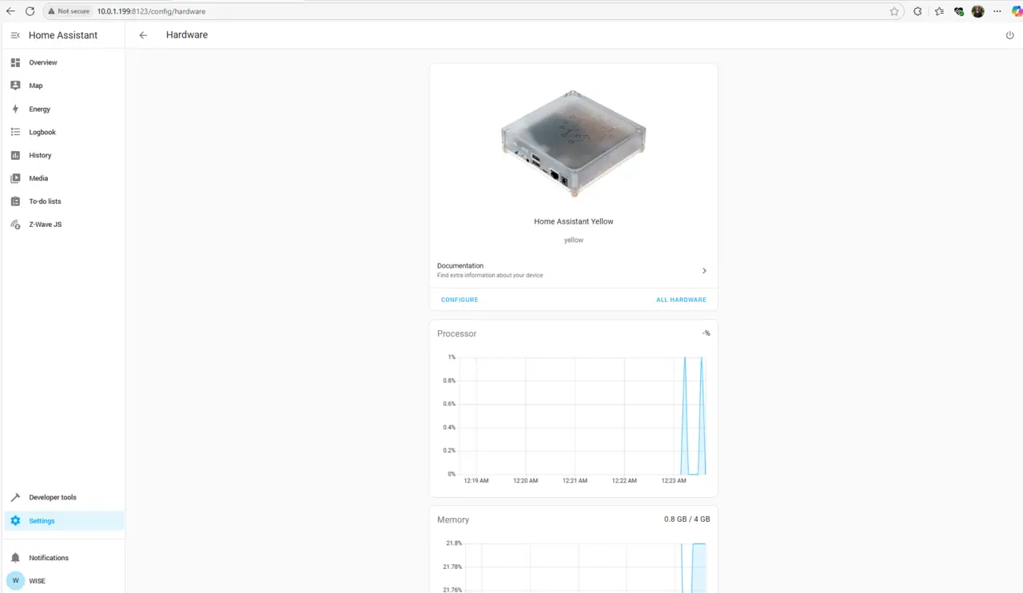The width and height of the screenshot is (1023, 593).
Task: Click the '12:19 AM' axis label
Action: (476, 481)
